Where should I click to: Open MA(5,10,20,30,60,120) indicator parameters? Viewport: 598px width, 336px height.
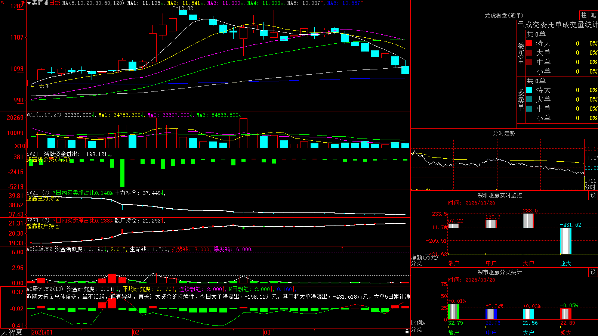tap(93, 3)
